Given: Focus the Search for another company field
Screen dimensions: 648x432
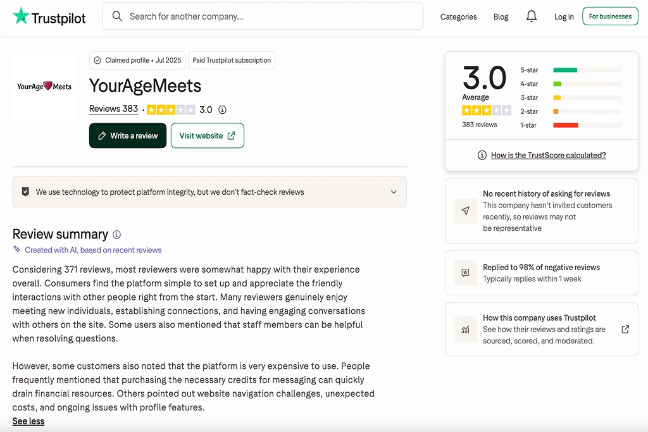Looking at the screenshot, I should tap(263, 16).
